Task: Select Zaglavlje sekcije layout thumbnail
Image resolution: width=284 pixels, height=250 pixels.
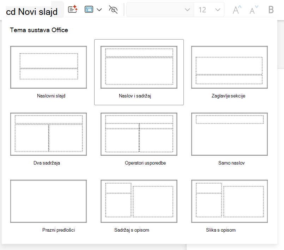Action: click(x=229, y=67)
